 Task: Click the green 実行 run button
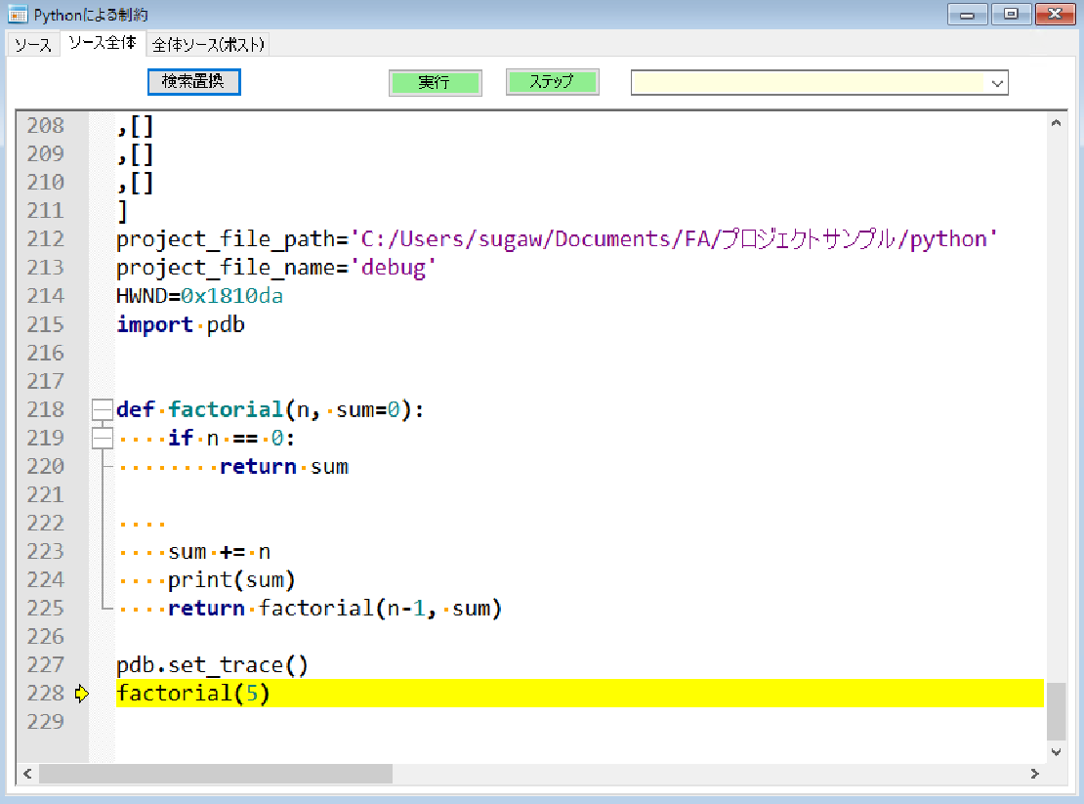point(435,82)
